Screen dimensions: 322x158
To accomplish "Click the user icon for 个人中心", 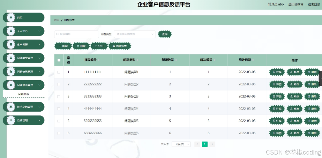I will 11,31.
